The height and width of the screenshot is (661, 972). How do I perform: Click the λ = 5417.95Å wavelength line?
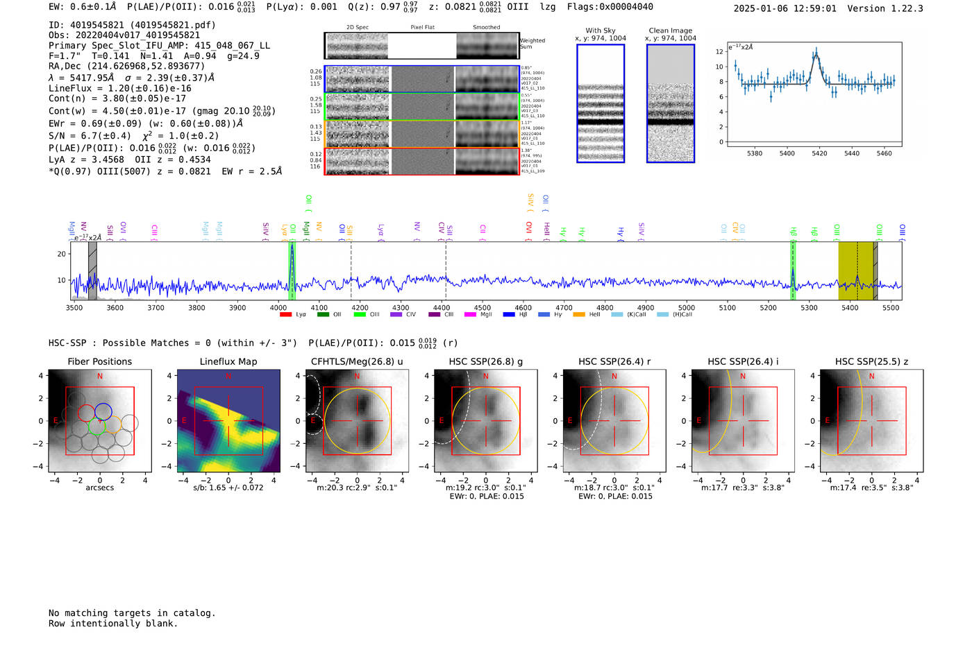click(x=132, y=78)
